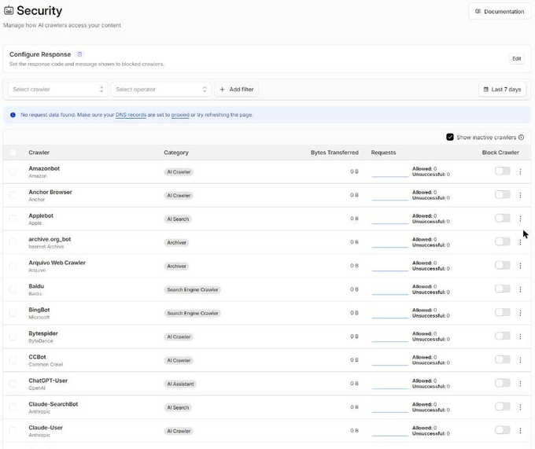Open three-dot menu for BingBot
The height and width of the screenshot is (449, 535).
point(520,313)
